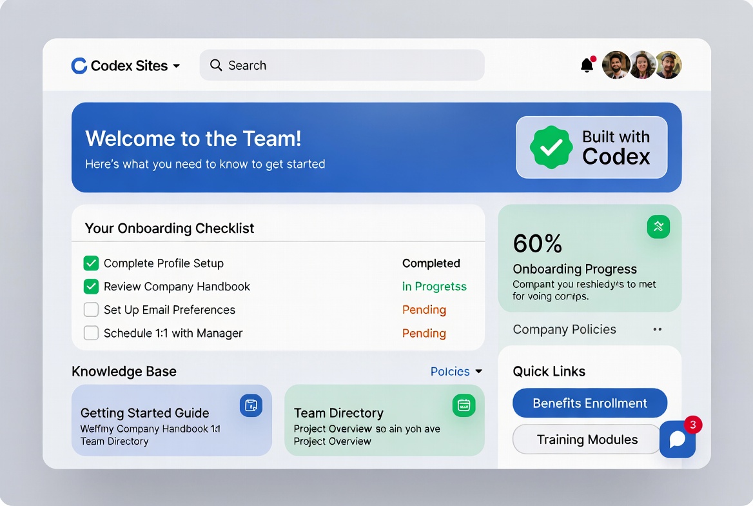Image resolution: width=753 pixels, height=506 pixels.
Task: Click the Welcome to the Team heading
Action: (x=193, y=139)
